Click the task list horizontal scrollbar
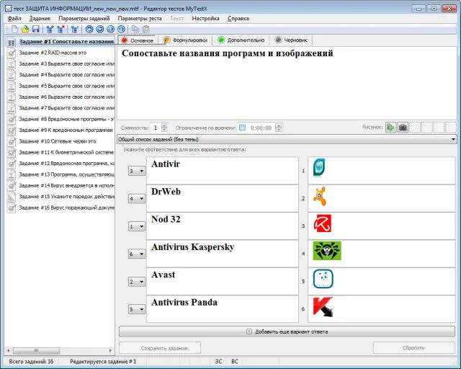461x369 pixels. click(60, 350)
